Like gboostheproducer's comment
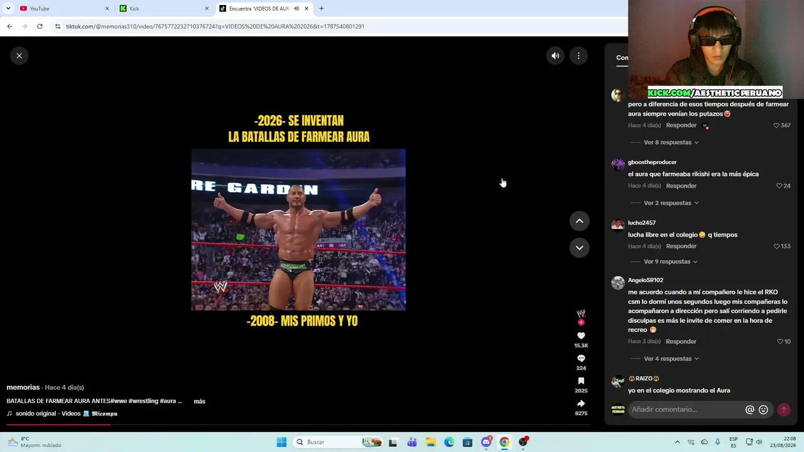The image size is (804, 452). click(780, 186)
